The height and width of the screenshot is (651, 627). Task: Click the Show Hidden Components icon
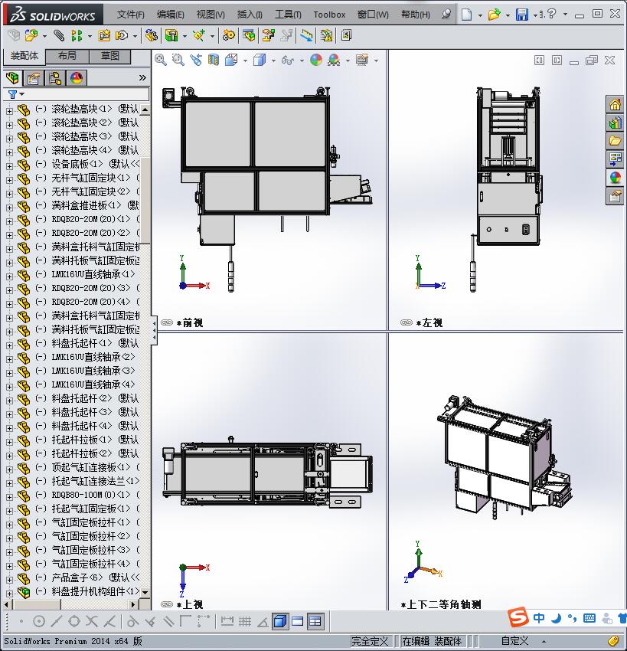pyautogui.click(x=151, y=36)
